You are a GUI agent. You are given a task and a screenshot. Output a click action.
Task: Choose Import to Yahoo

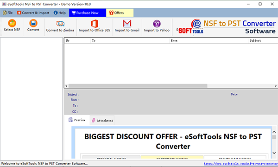(x=157, y=26)
